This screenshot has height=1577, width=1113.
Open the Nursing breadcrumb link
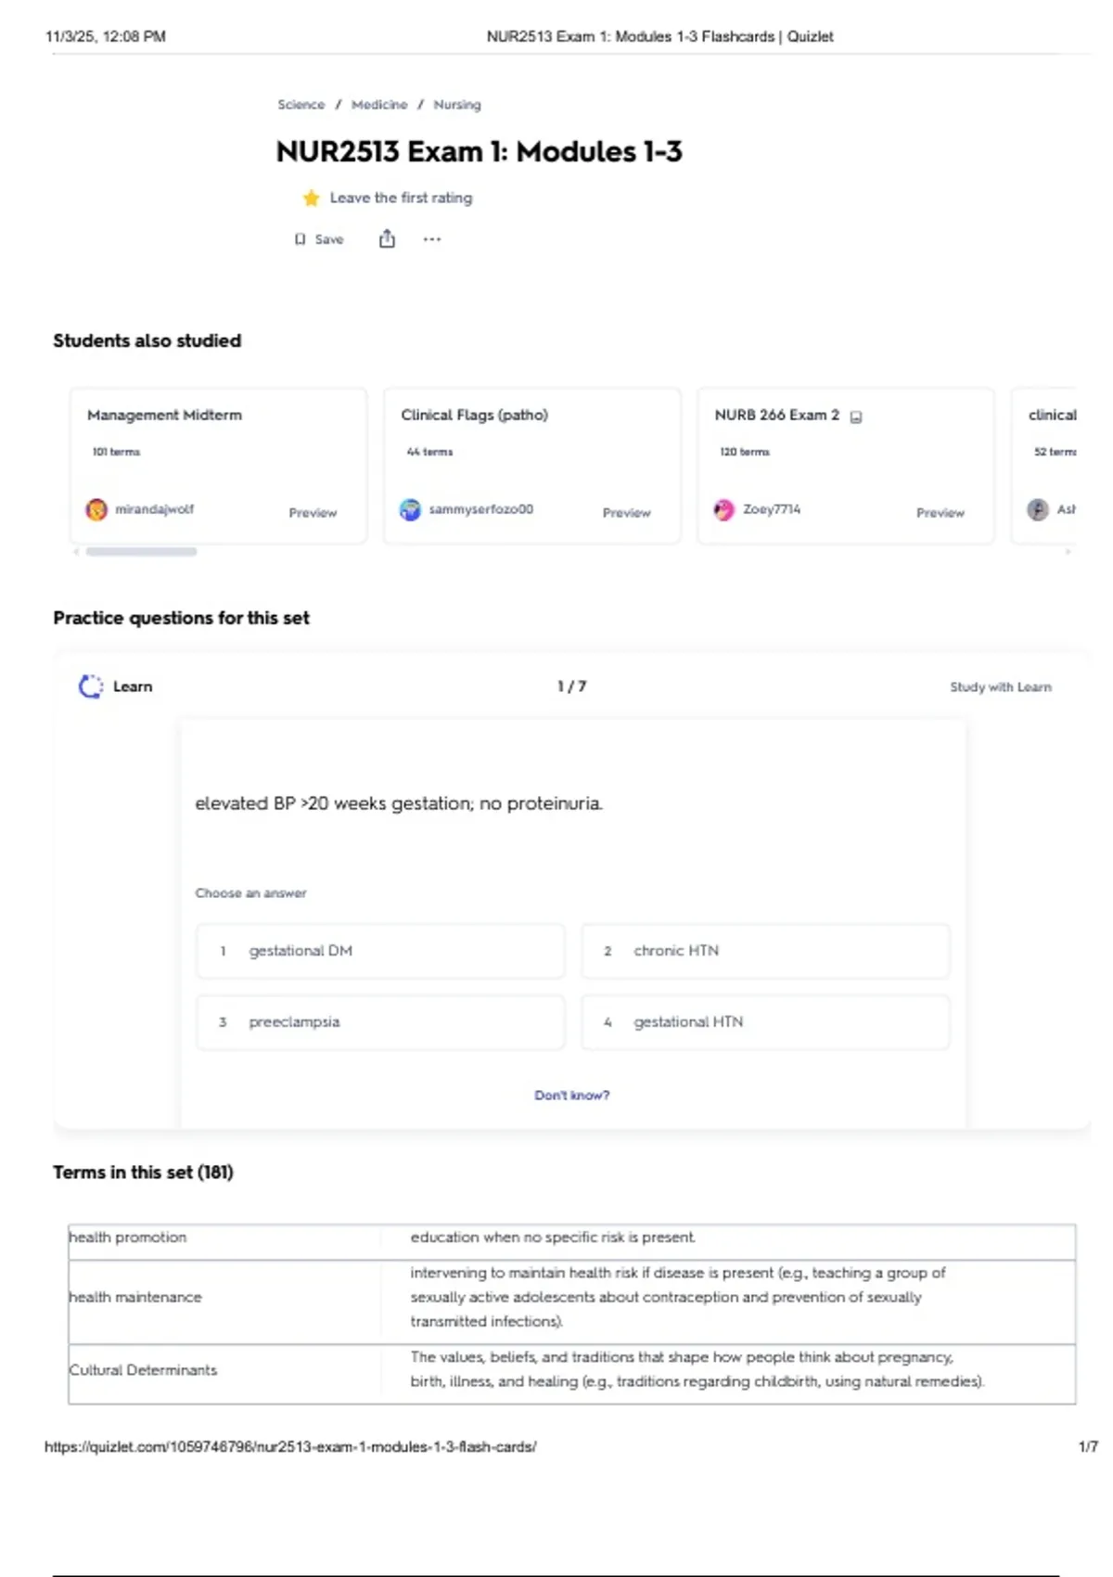457,105
